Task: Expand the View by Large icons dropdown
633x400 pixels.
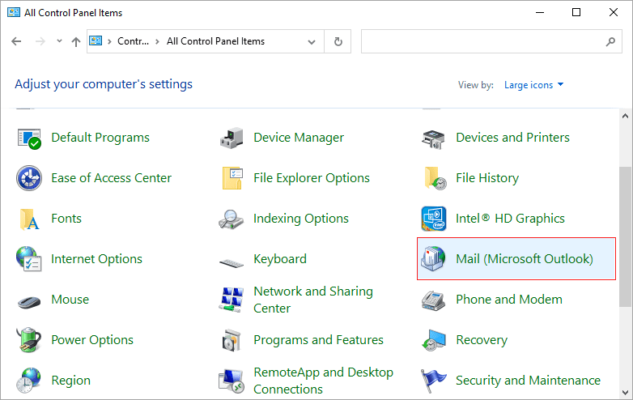Action: [533, 85]
